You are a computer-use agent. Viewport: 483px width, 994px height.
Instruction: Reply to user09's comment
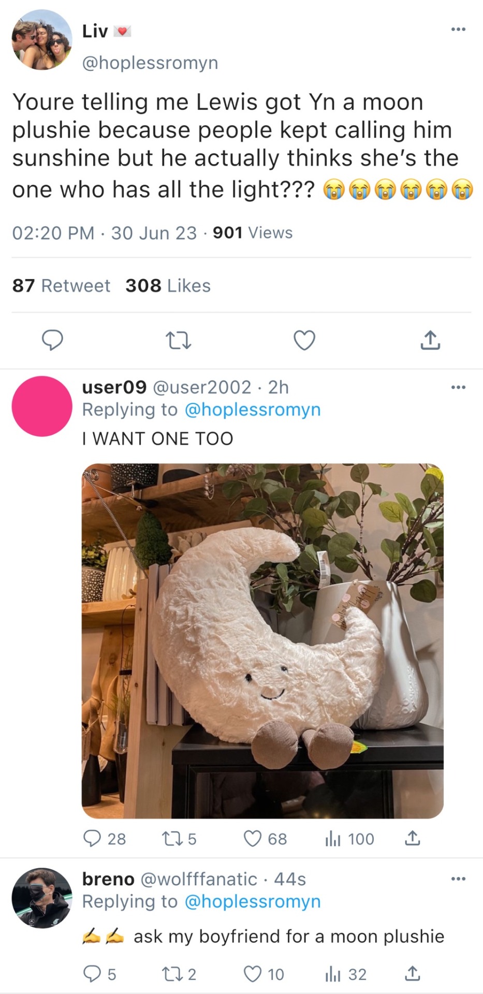(92, 838)
